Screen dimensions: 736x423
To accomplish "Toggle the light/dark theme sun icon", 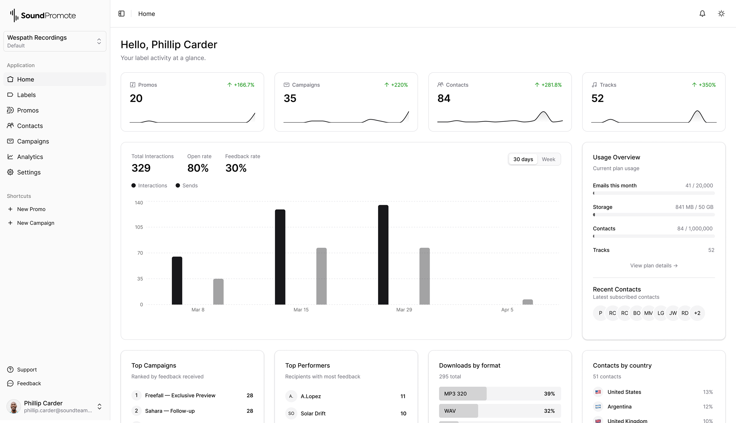I will (x=721, y=13).
